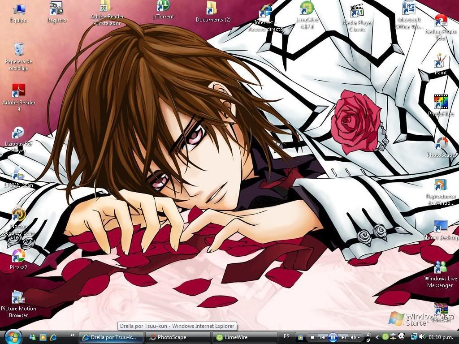Stop playback in media player toolbar
Viewport: 459px width, 344px height.
(x=312, y=338)
